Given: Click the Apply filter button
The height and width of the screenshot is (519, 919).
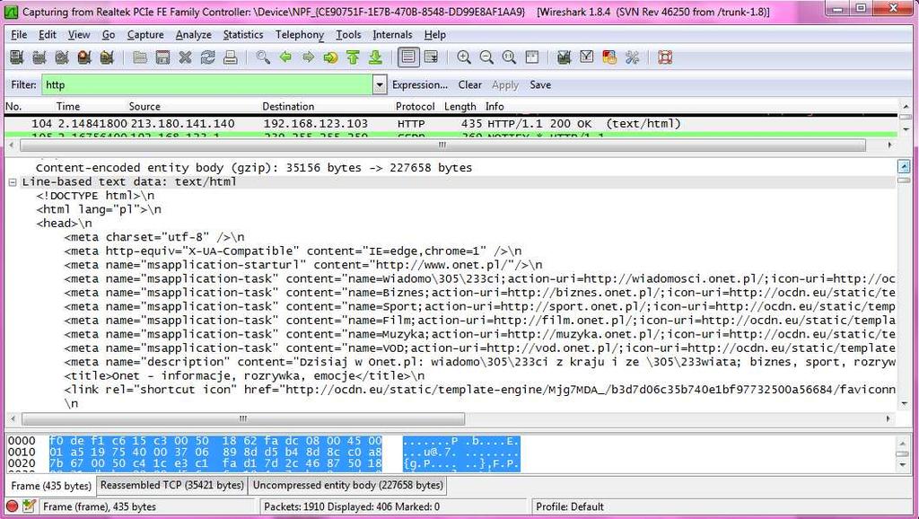Looking at the screenshot, I should click(505, 85).
